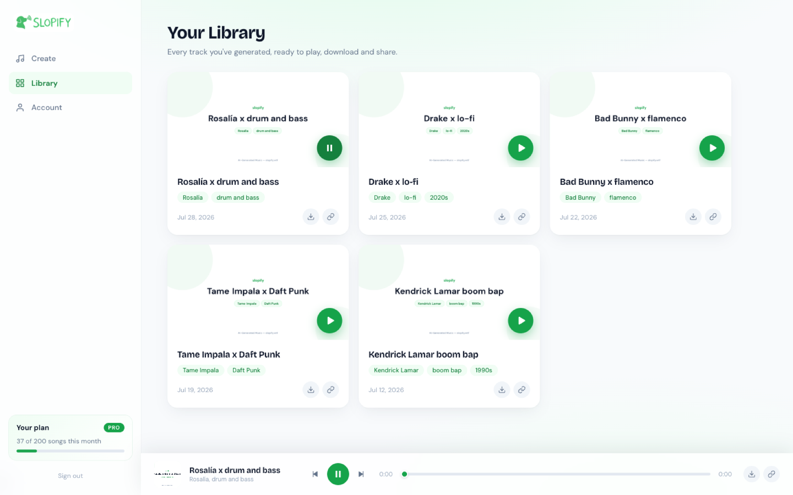793x495 pixels.
Task: Play Tame Impala x Daft Punk track
Action: pyautogui.click(x=330, y=321)
